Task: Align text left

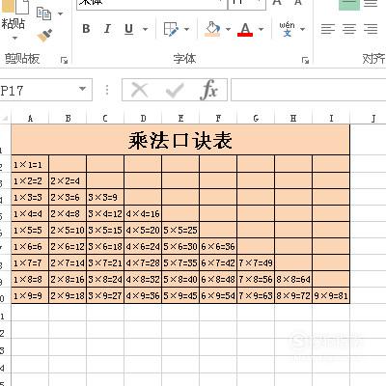Action: coord(328,29)
